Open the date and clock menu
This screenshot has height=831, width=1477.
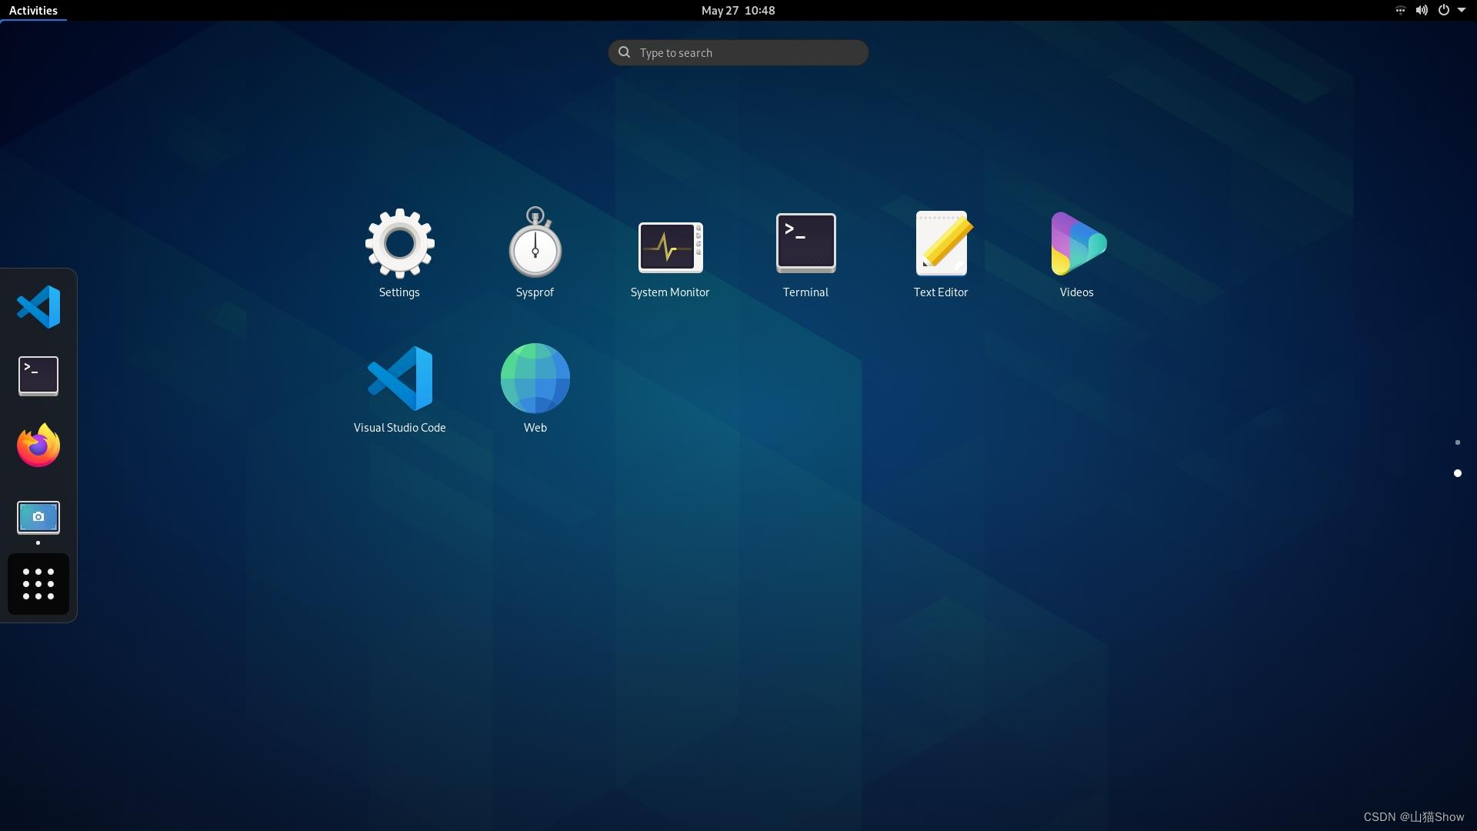(738, 10)
